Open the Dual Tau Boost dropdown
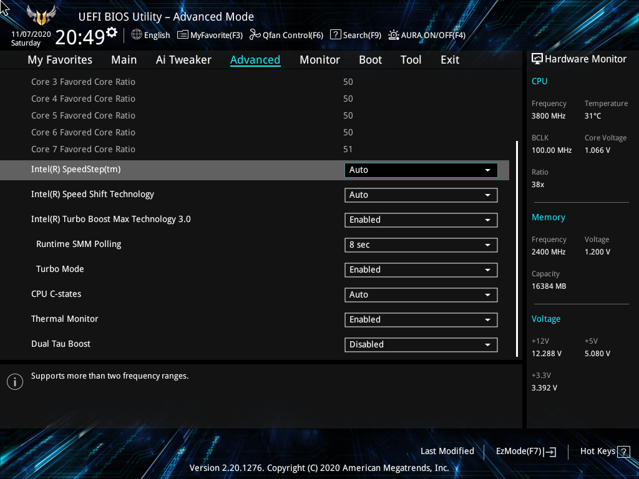 click(421, 344)
